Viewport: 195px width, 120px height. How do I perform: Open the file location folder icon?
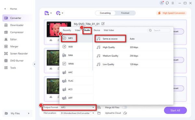click(99, 113)
